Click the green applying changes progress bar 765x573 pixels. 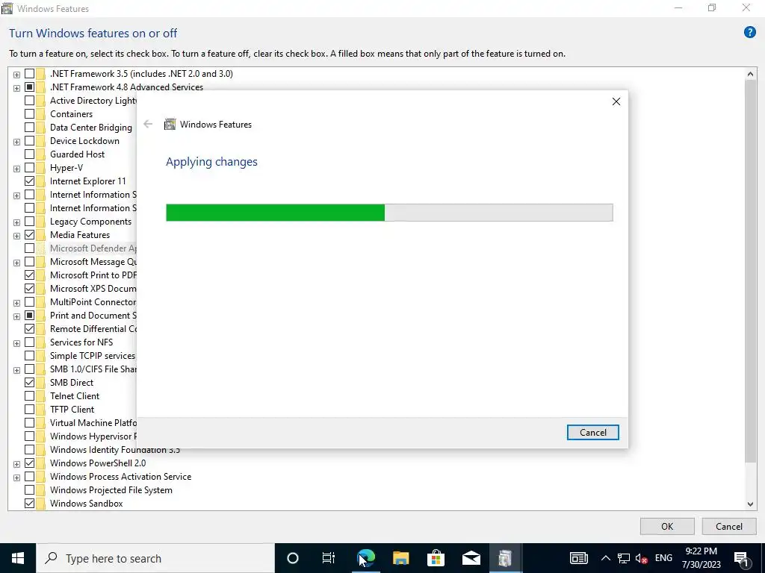click(389, 213)
